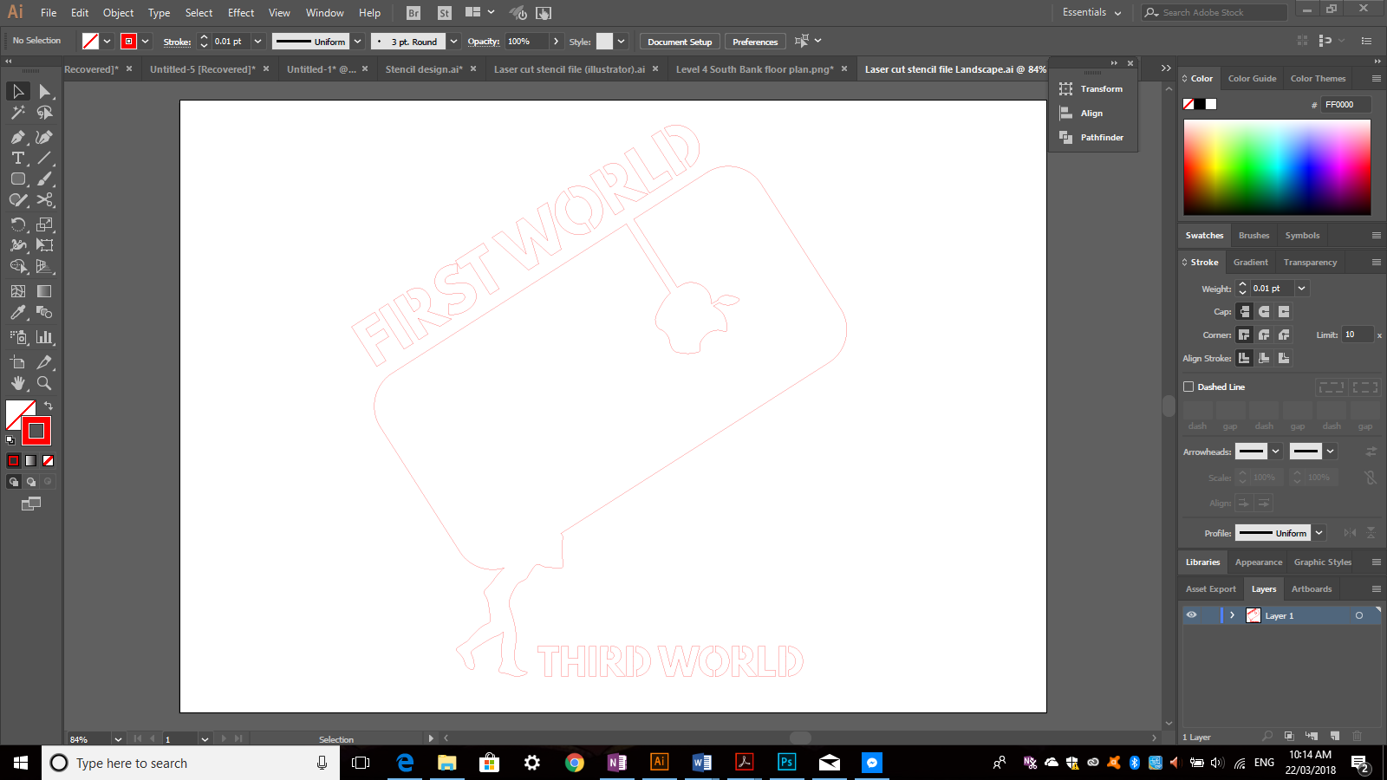Choose Projecting Cap stroke option
This screenshot has width=1387, height=780.
coord(1284,311)
